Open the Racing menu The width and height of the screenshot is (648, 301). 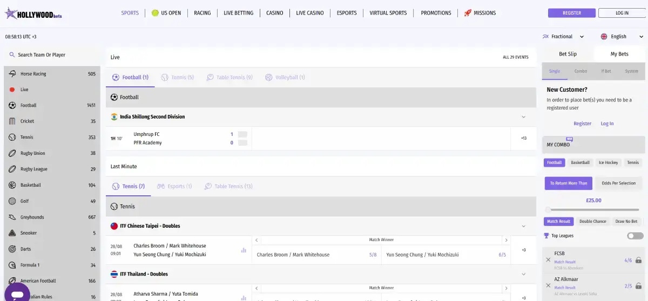click(202, 13)
